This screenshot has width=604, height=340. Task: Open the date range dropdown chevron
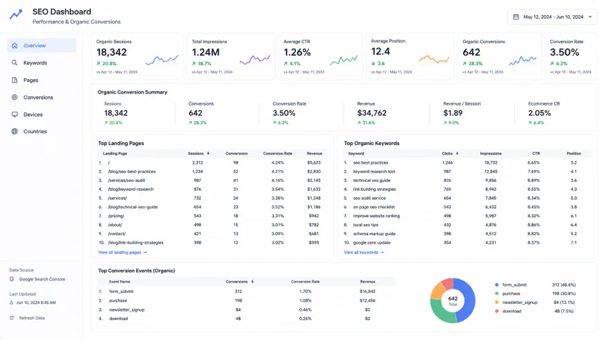click(590, 17)
